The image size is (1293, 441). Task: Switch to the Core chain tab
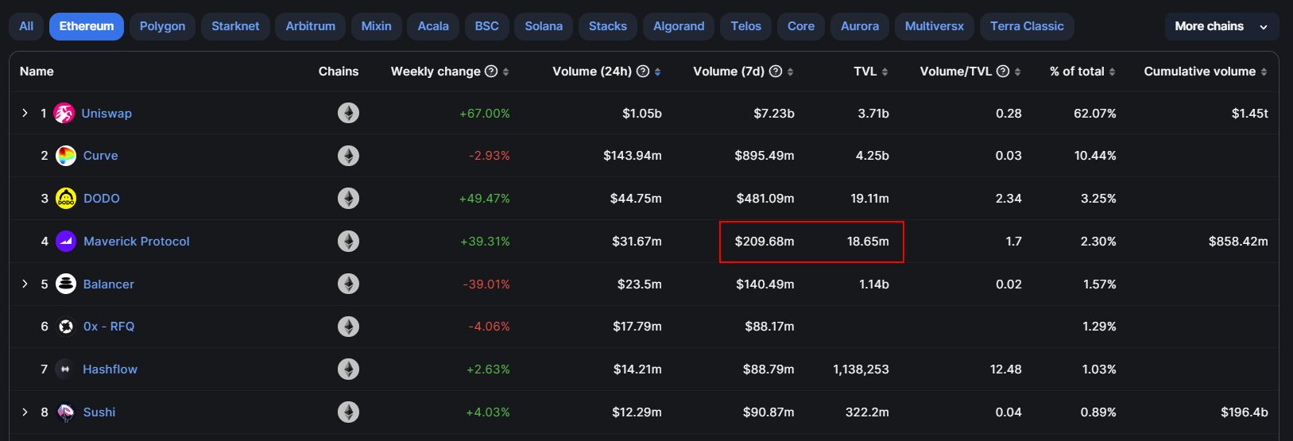coord(801,26)
